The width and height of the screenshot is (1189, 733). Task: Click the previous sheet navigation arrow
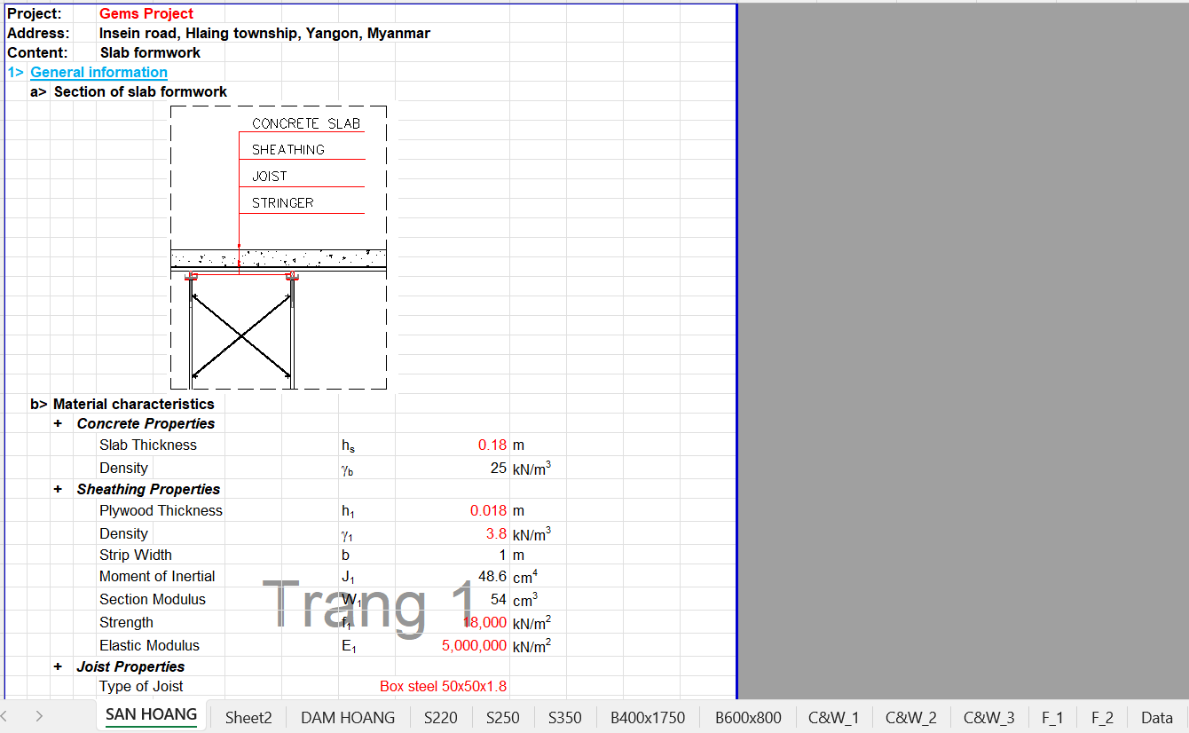[5, 716]
